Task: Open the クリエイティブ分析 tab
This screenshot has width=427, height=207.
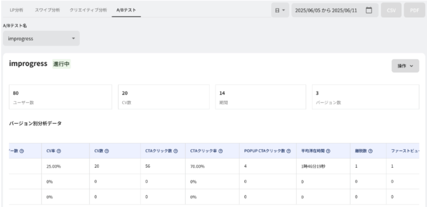Action: click(x=88, y=10)
